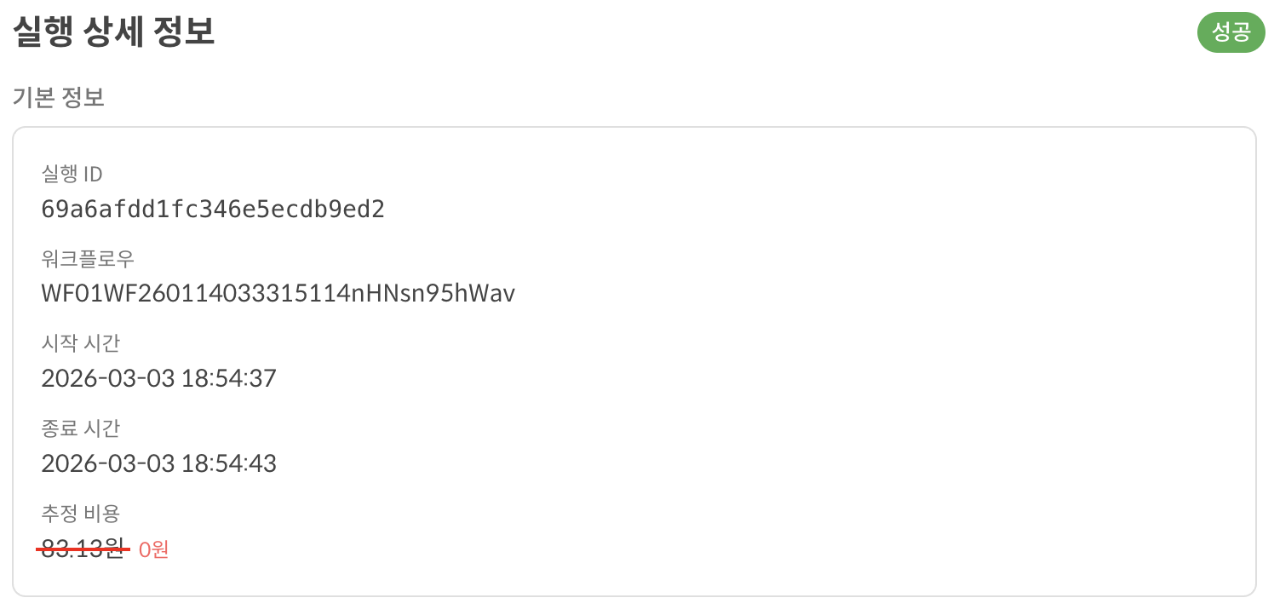The image size is (1274, 615).
Task: Click the 18:54:43 end clock time
Action: tap(229, 463)
